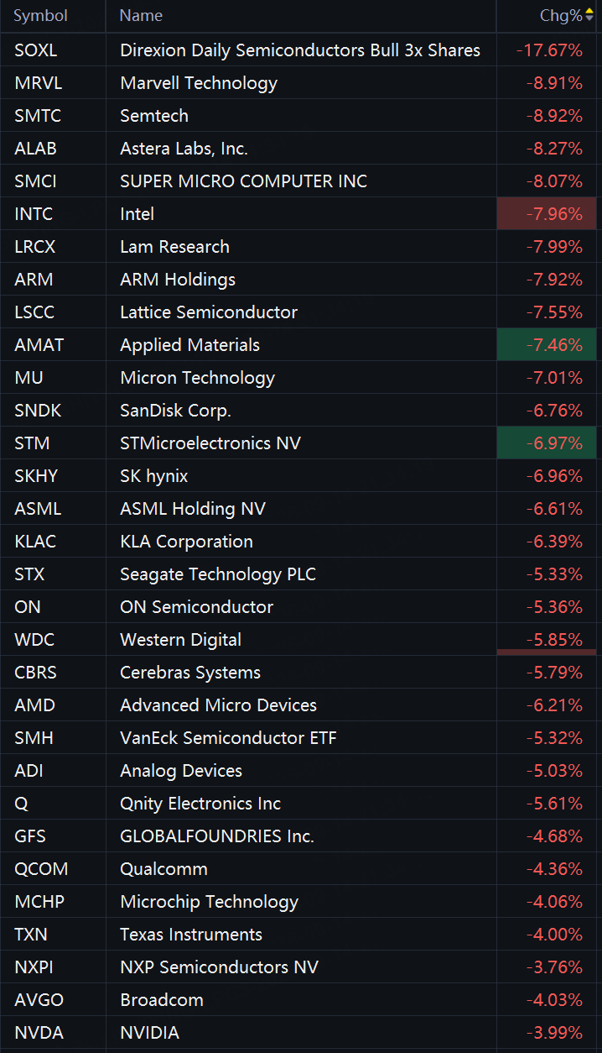
Task: Select the SMCI symbol
Action: [x=35, y=181]
